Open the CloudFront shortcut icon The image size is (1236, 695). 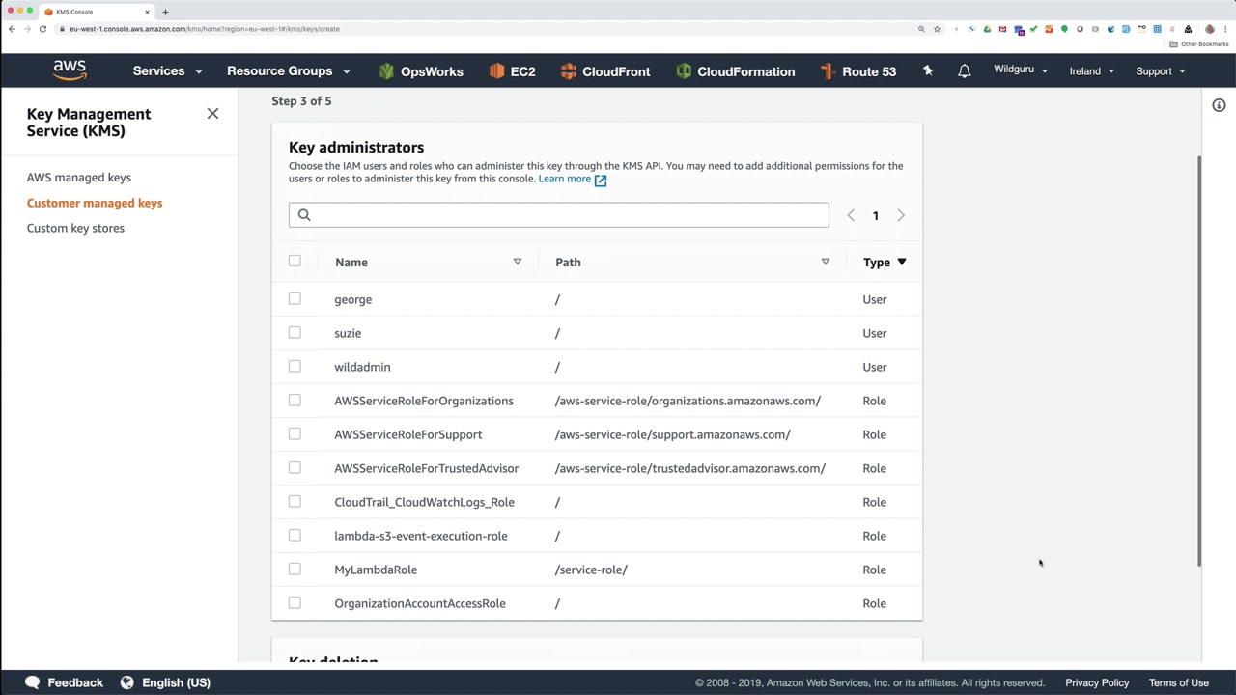point(569,71)
